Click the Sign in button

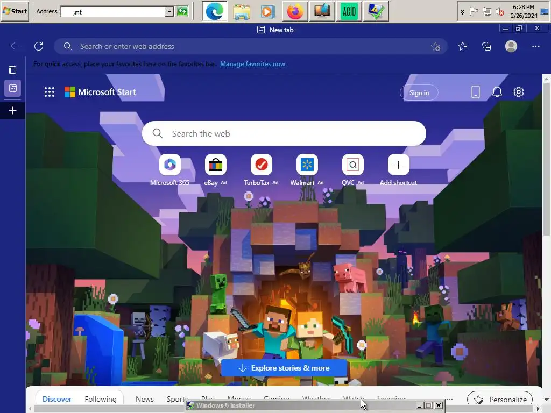(x=419, y=92)
